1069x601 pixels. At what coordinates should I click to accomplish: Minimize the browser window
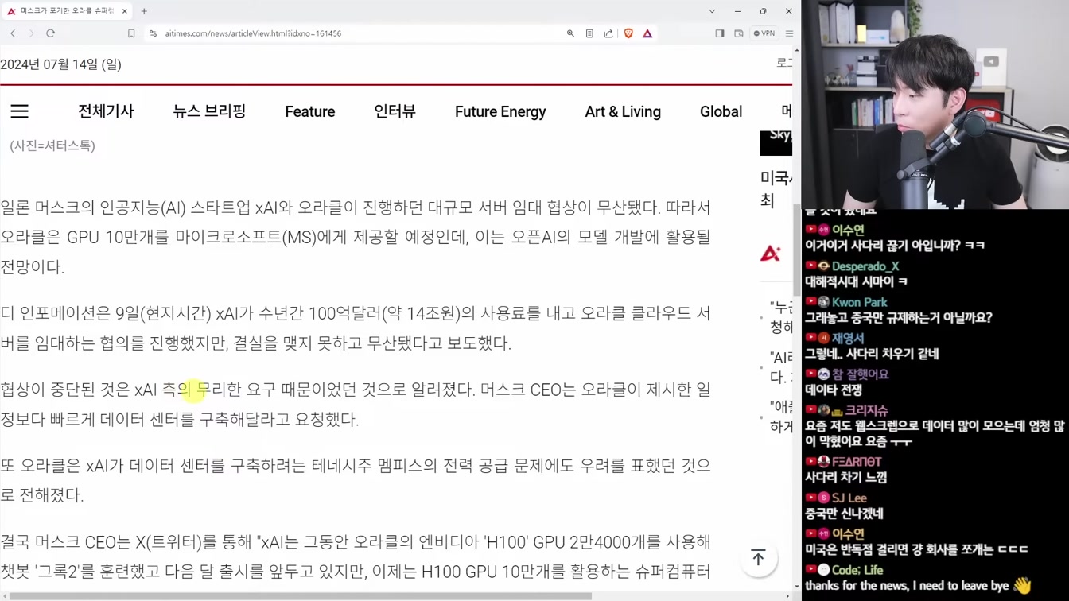click(737, 11)
